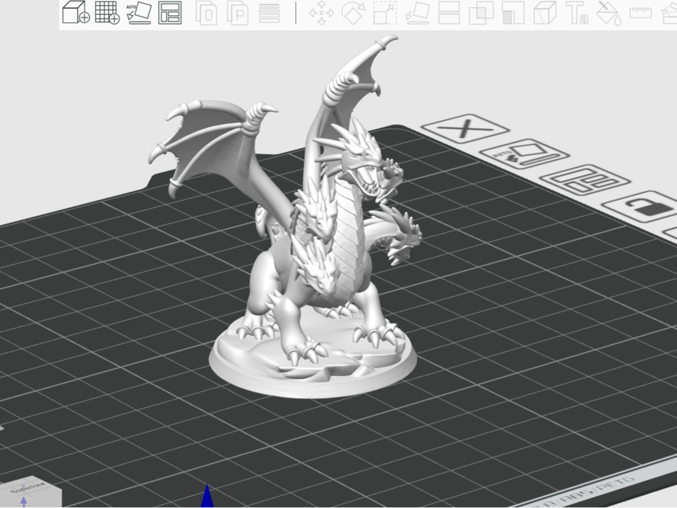Click the Add model cube icon

pyautogui.click(x=76, y=12)
